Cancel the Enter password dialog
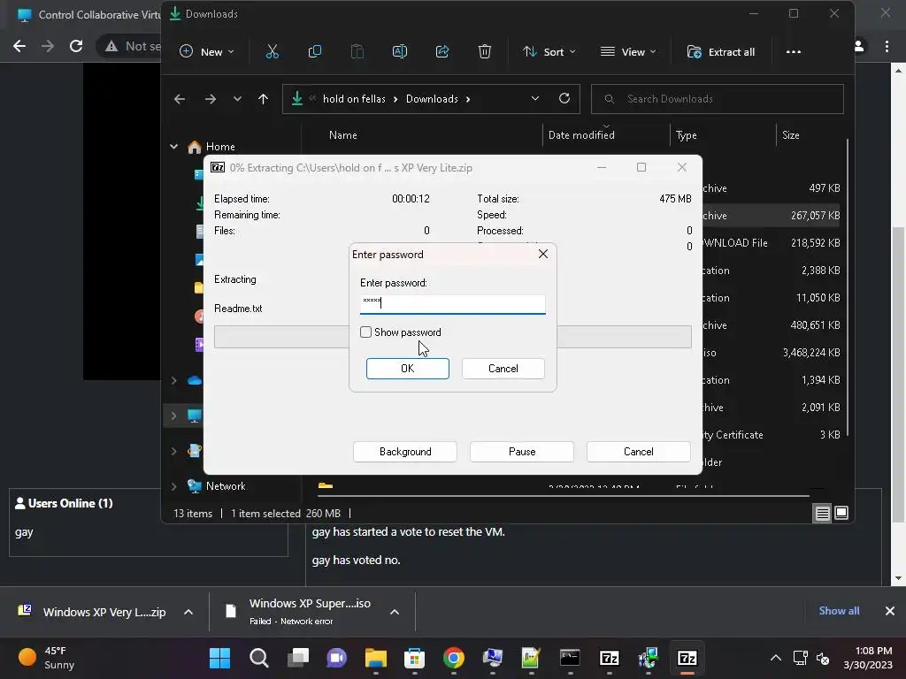Viewport: 906px width, 679px height. (x=503, y=369)
